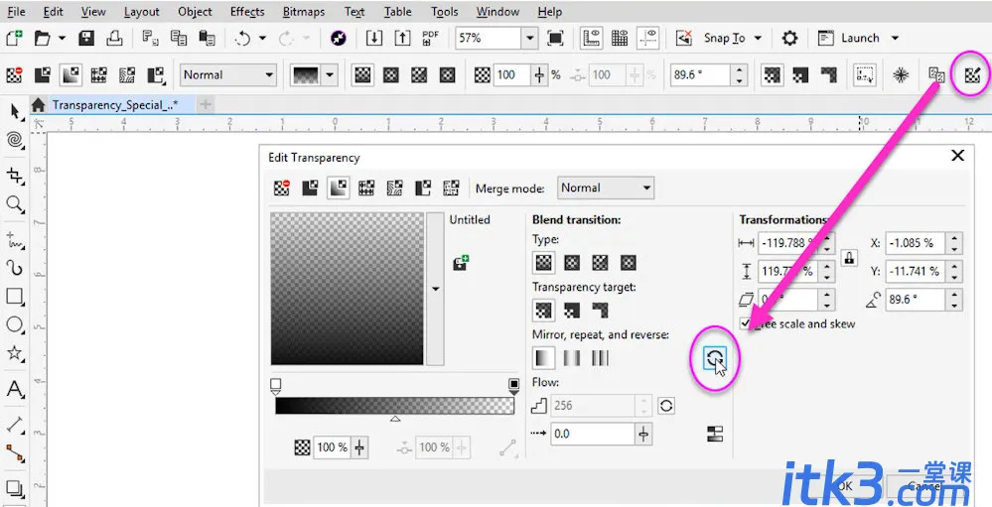
Task: Select the Zoom tool magnifier
Action: pos(14,204)
